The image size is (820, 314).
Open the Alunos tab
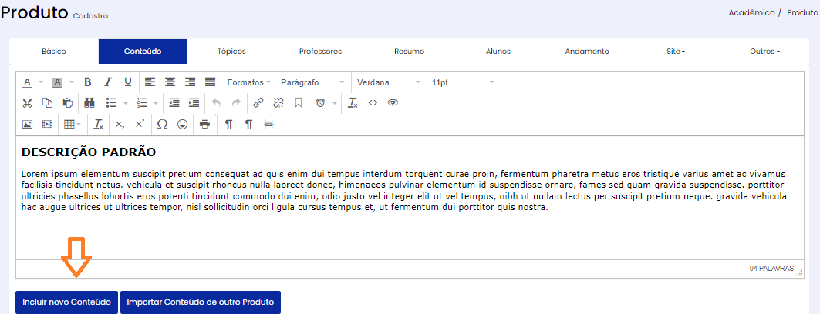(x=498, y=52)
